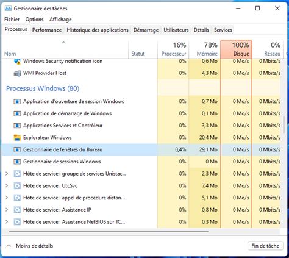Click the Explorateur Windows folder icon
This screenshot has width=289, height=258.
17,138
